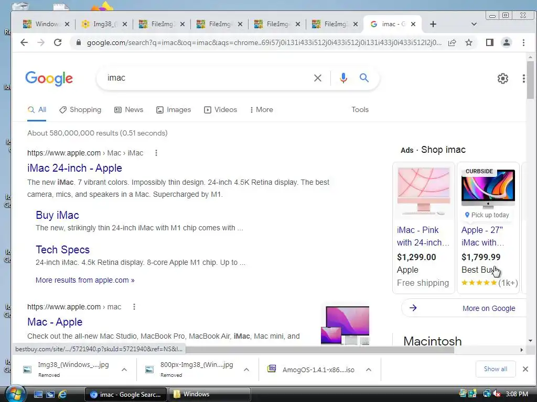Click the address bar URL
This screenshot has height=402, width=537.
(264, 42)
